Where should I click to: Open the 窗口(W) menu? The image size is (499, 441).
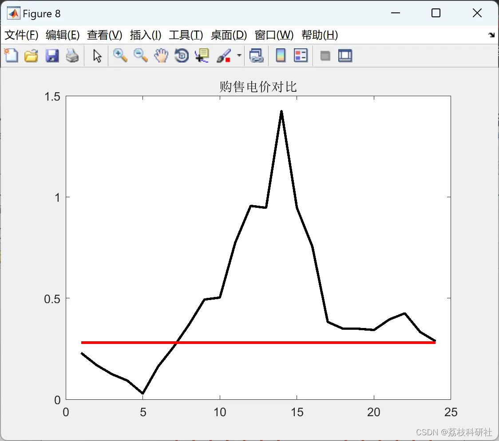pyautogui.click(x=274, y=35)
